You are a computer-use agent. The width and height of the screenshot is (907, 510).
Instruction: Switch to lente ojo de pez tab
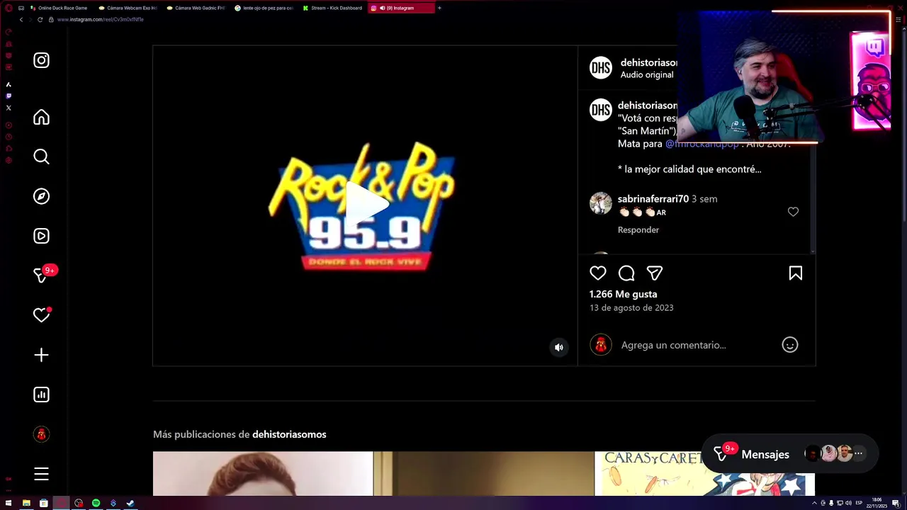265,8
